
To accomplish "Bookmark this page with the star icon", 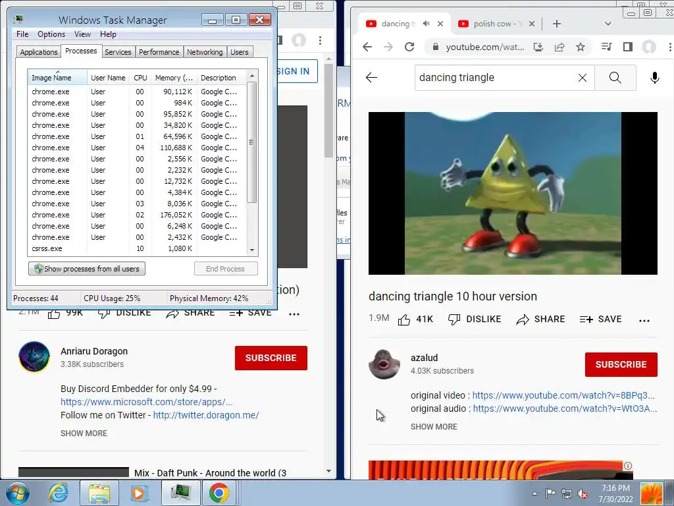I will click(581, 47).
